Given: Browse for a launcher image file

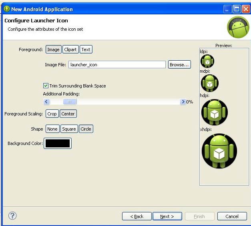Looking at the screenshot, I should click(x=179, y=65).
